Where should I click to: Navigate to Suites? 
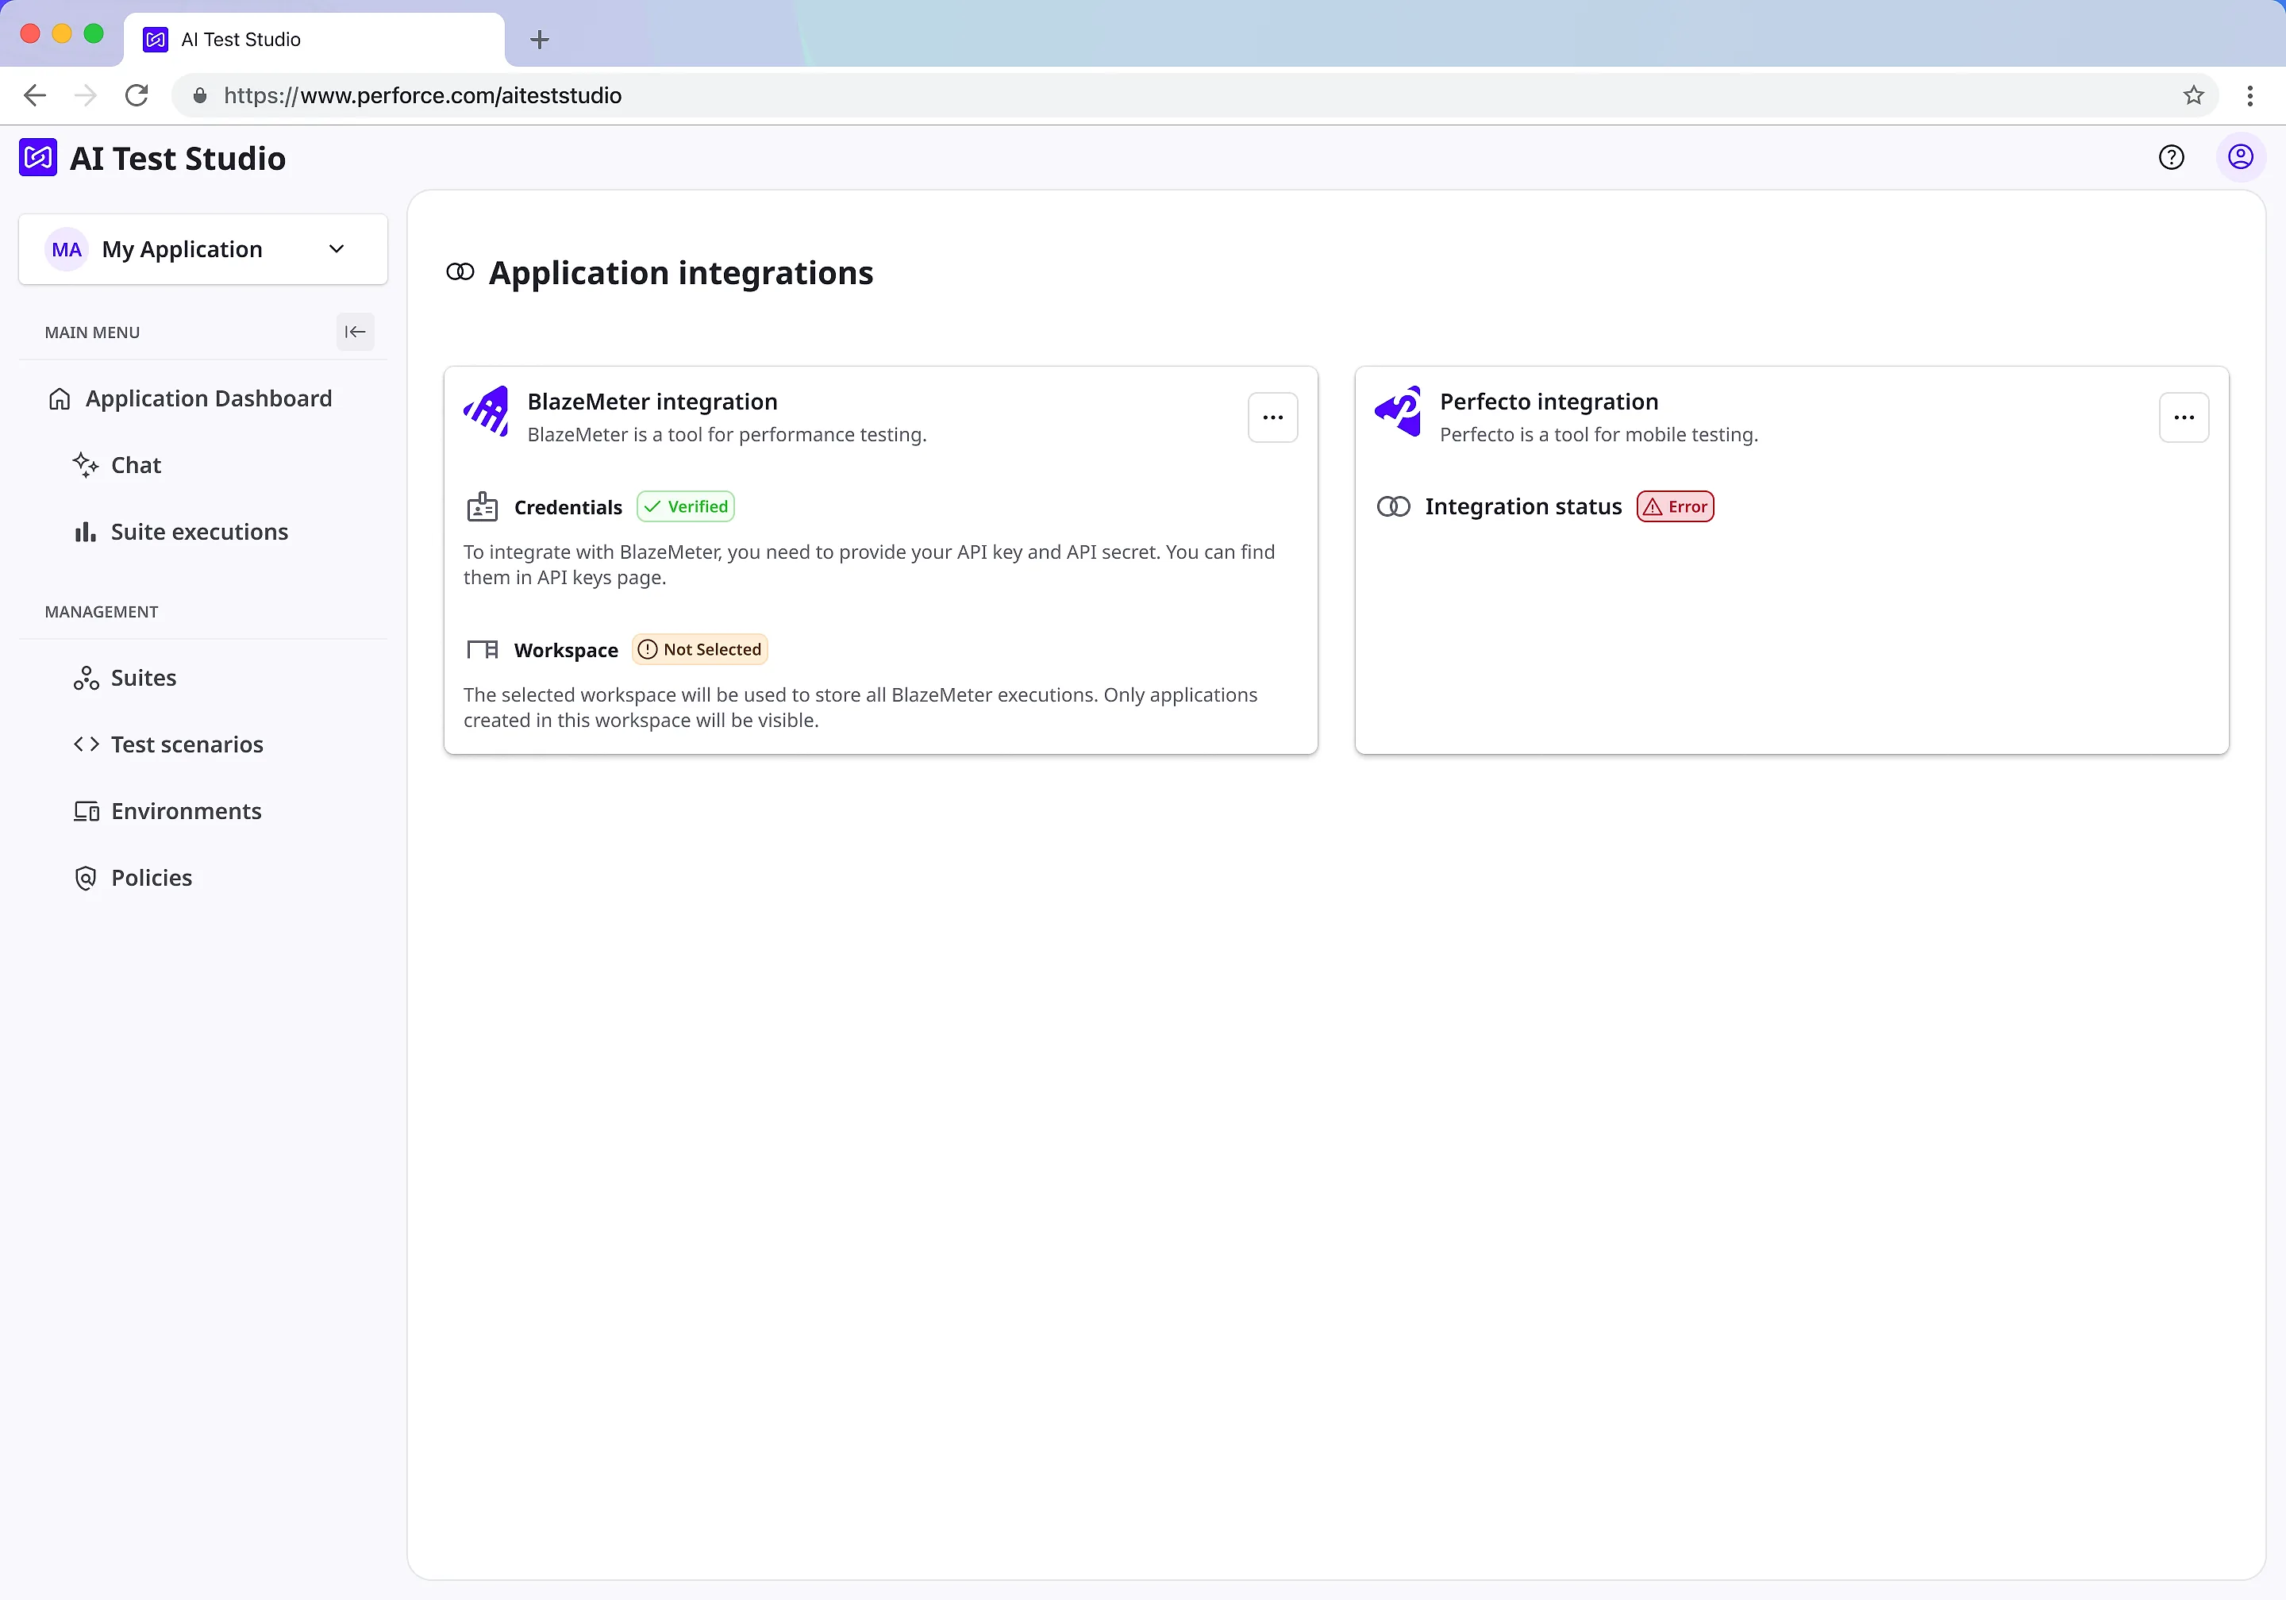[x=203, y=678]
